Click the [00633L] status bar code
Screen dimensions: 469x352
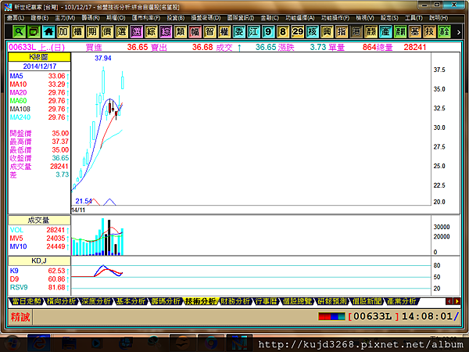pos(373,316)
